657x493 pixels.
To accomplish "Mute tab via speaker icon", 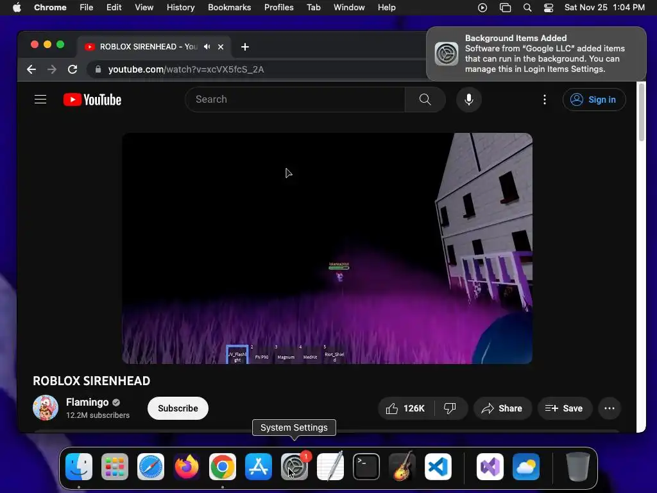I will [x=207, y=46].
